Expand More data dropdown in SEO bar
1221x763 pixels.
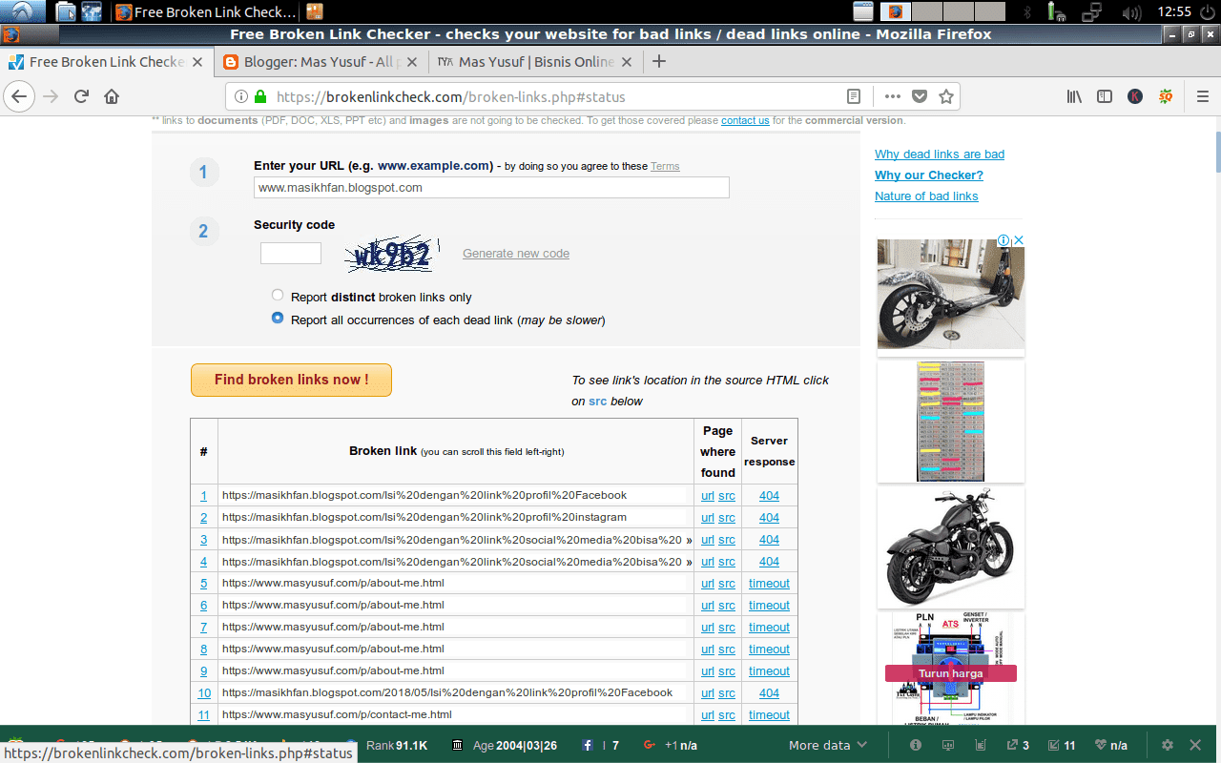pos(828,745)
